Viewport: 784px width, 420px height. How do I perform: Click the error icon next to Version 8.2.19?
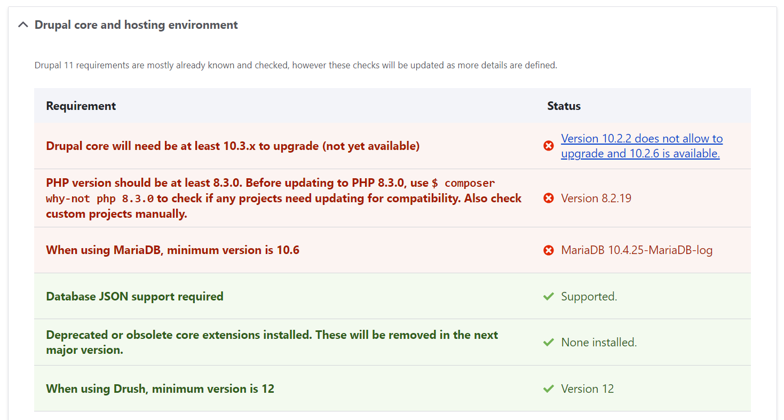(549, 198)
